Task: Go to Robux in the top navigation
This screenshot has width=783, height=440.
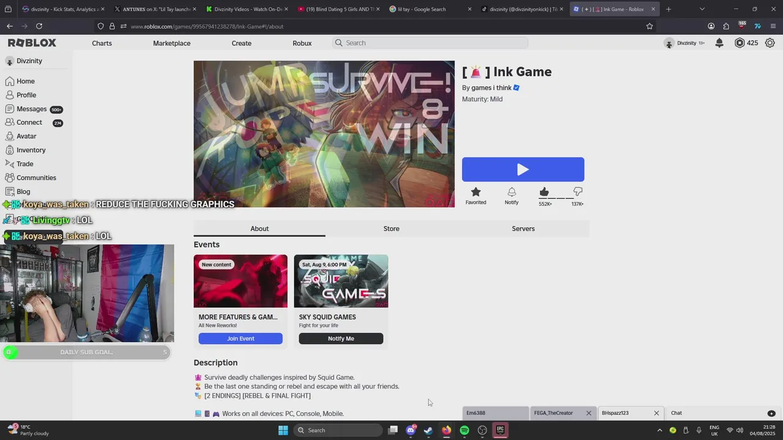Action: pyautogui.click(x=302, y=43)
